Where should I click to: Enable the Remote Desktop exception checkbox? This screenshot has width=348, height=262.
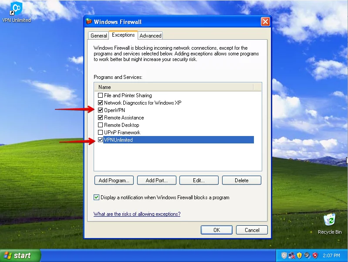(x=101, y=125)
